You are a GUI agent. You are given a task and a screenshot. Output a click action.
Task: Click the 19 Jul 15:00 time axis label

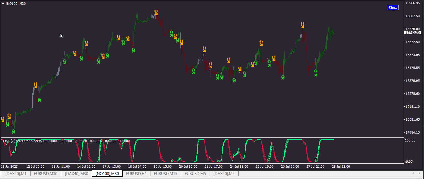coord(163,167)
